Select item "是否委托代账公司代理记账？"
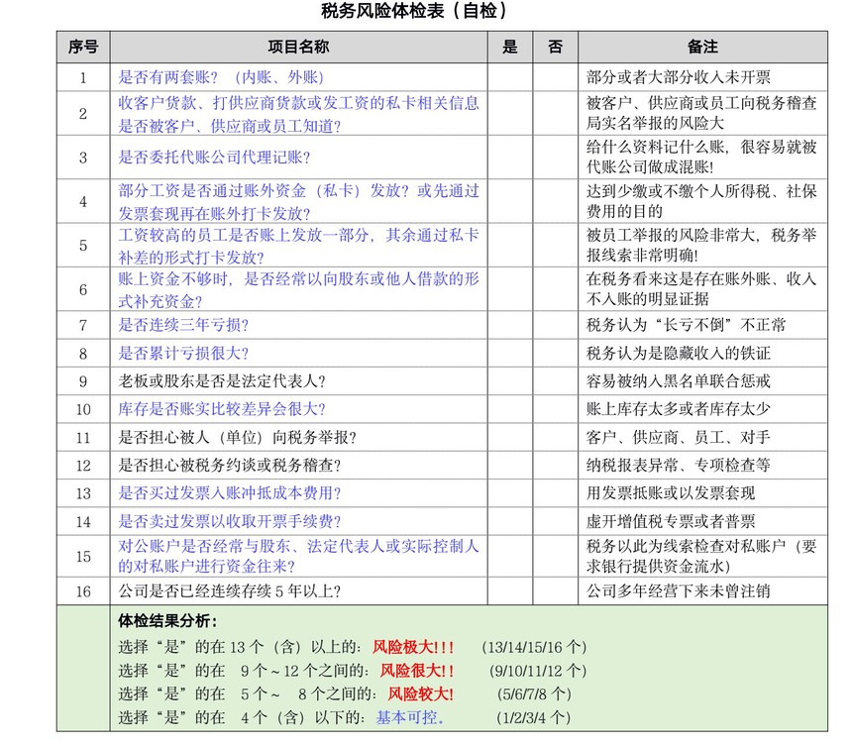 [215, 157]
